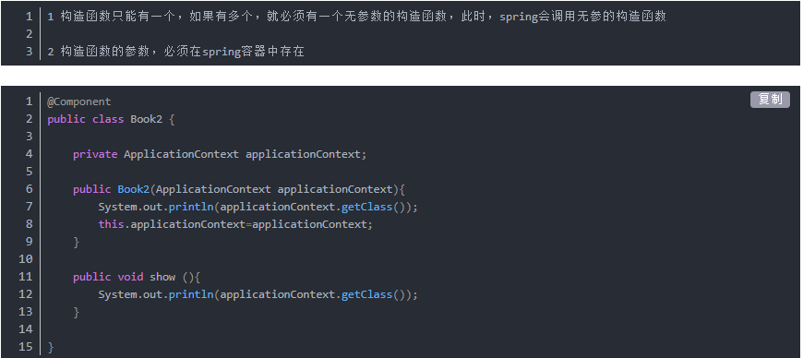Click line number 15 in the code gutter
Screen dimensions: 803x358
coord(25,347)
